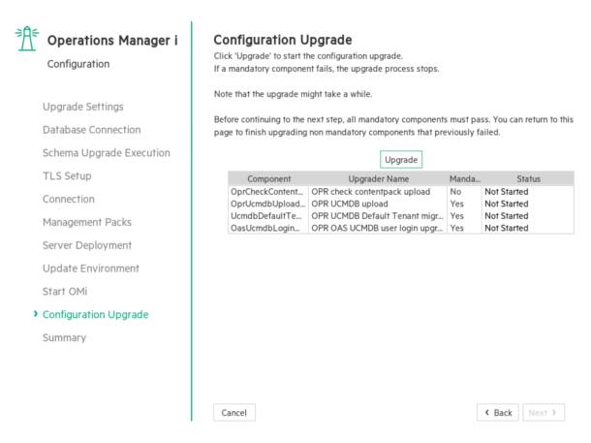
Task: Open the Schema Upgrade Execution step
Action: click(x=107, y=153)
